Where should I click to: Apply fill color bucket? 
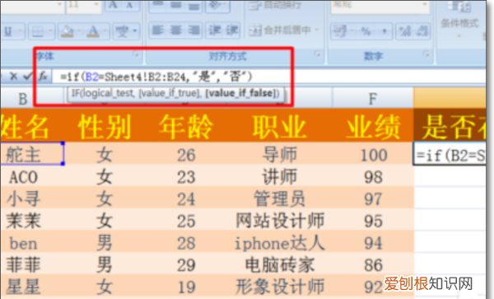[x=68, y=31]
